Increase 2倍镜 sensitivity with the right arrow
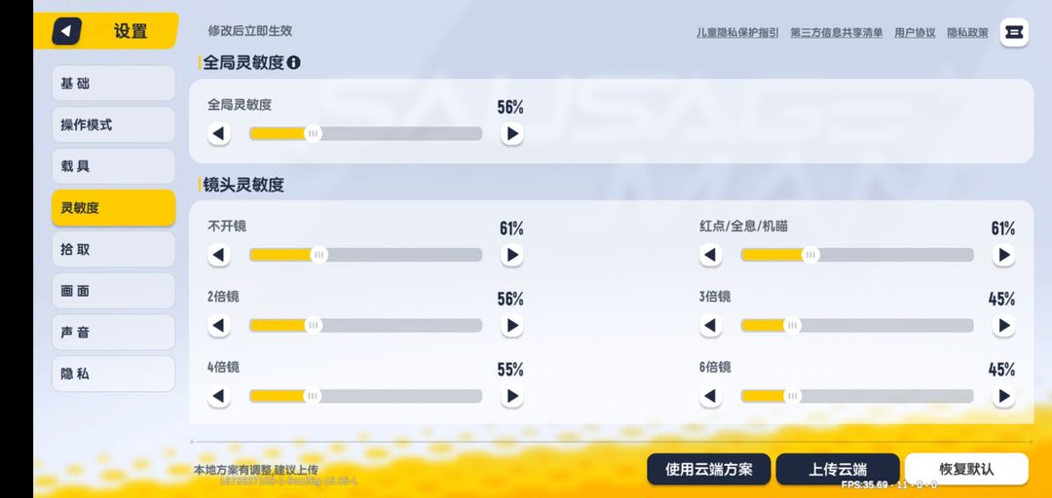 [x=512, y=326]
